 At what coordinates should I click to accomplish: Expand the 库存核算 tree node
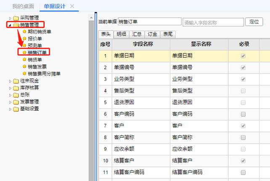(x=10, y=88)
